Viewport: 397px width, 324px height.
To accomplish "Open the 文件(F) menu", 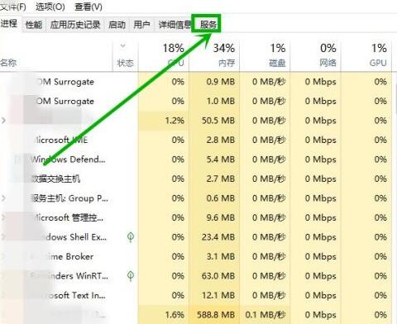I will [12, 7].
